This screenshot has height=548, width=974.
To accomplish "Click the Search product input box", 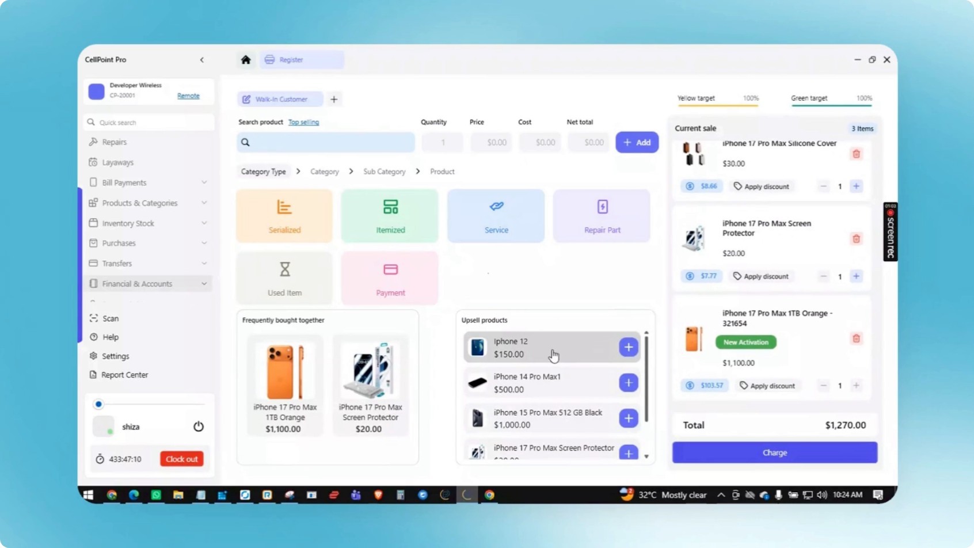I will coord(326,142).
